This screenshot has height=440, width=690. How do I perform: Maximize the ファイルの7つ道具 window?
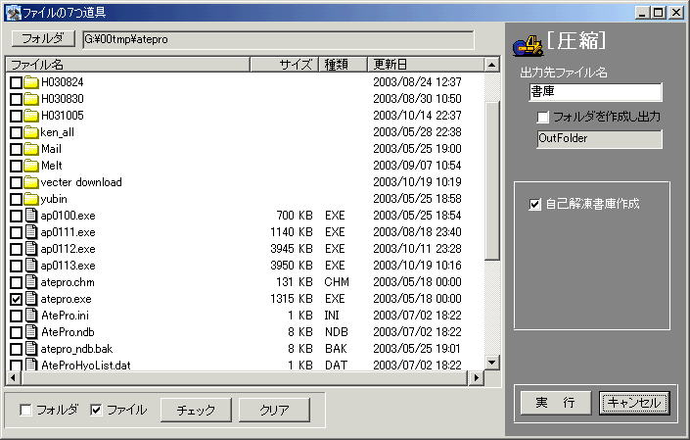(x=659, y=13)
